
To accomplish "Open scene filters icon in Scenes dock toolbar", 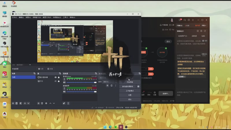I will coord(21,103).
